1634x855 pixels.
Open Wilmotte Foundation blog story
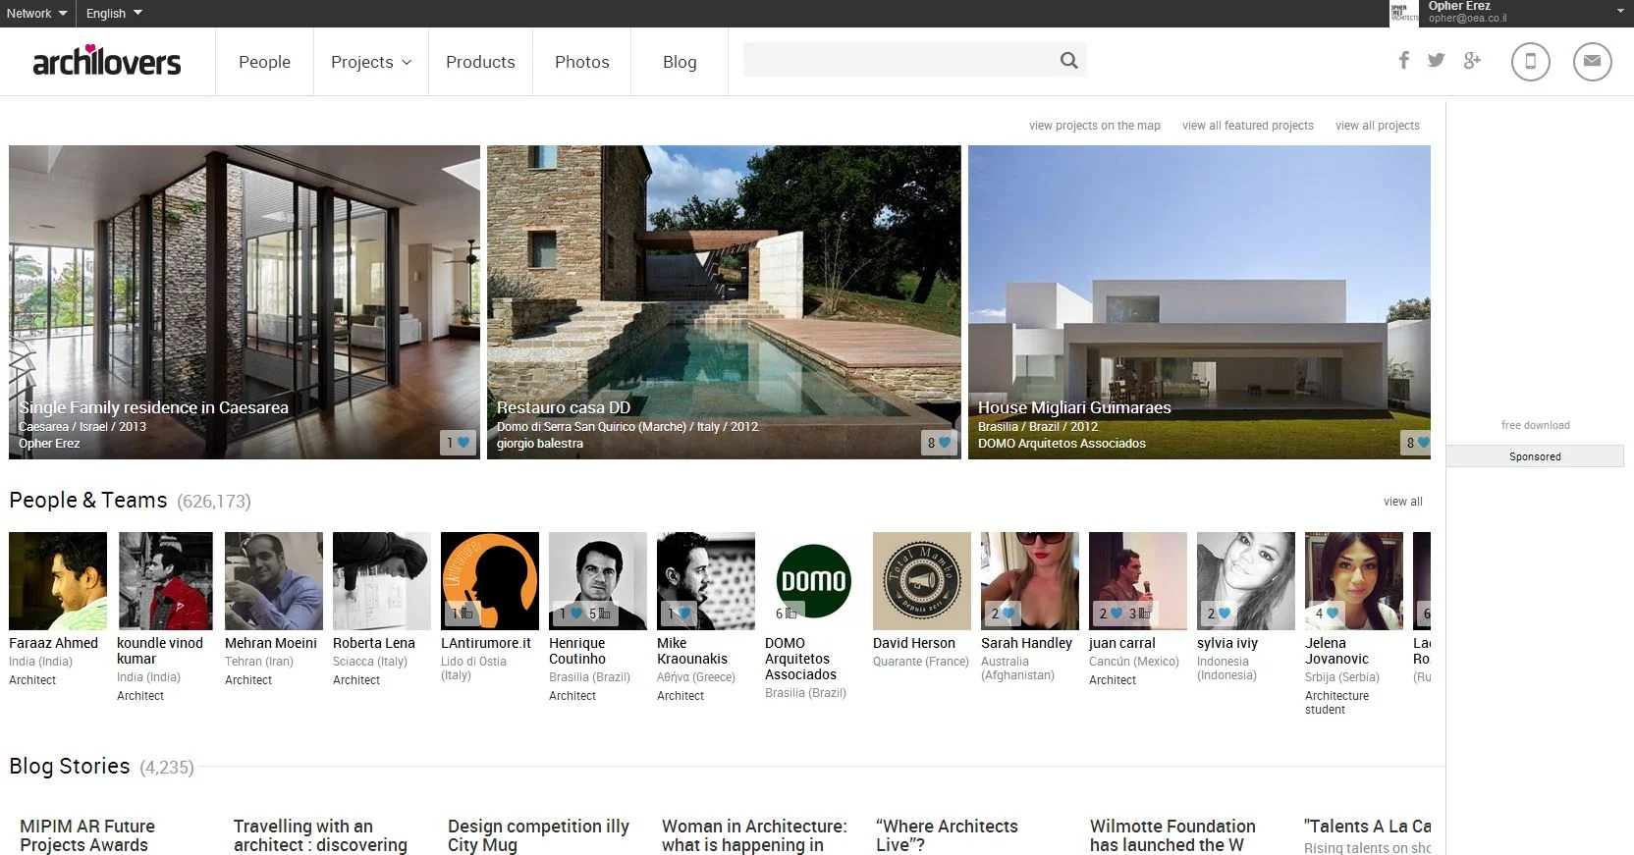pos(1172,835)
